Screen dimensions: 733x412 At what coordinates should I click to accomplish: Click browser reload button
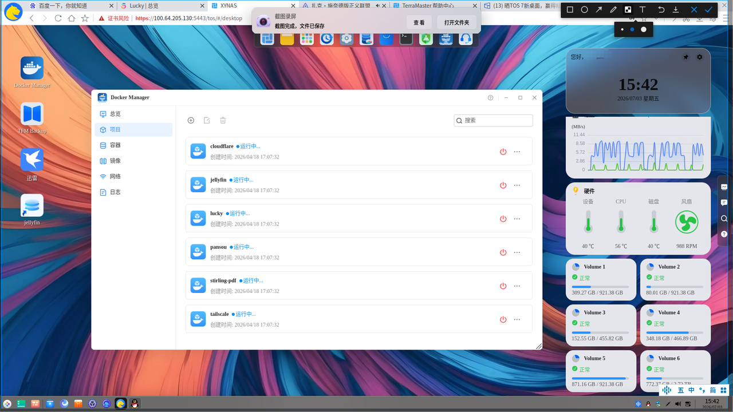pos(58,18)
